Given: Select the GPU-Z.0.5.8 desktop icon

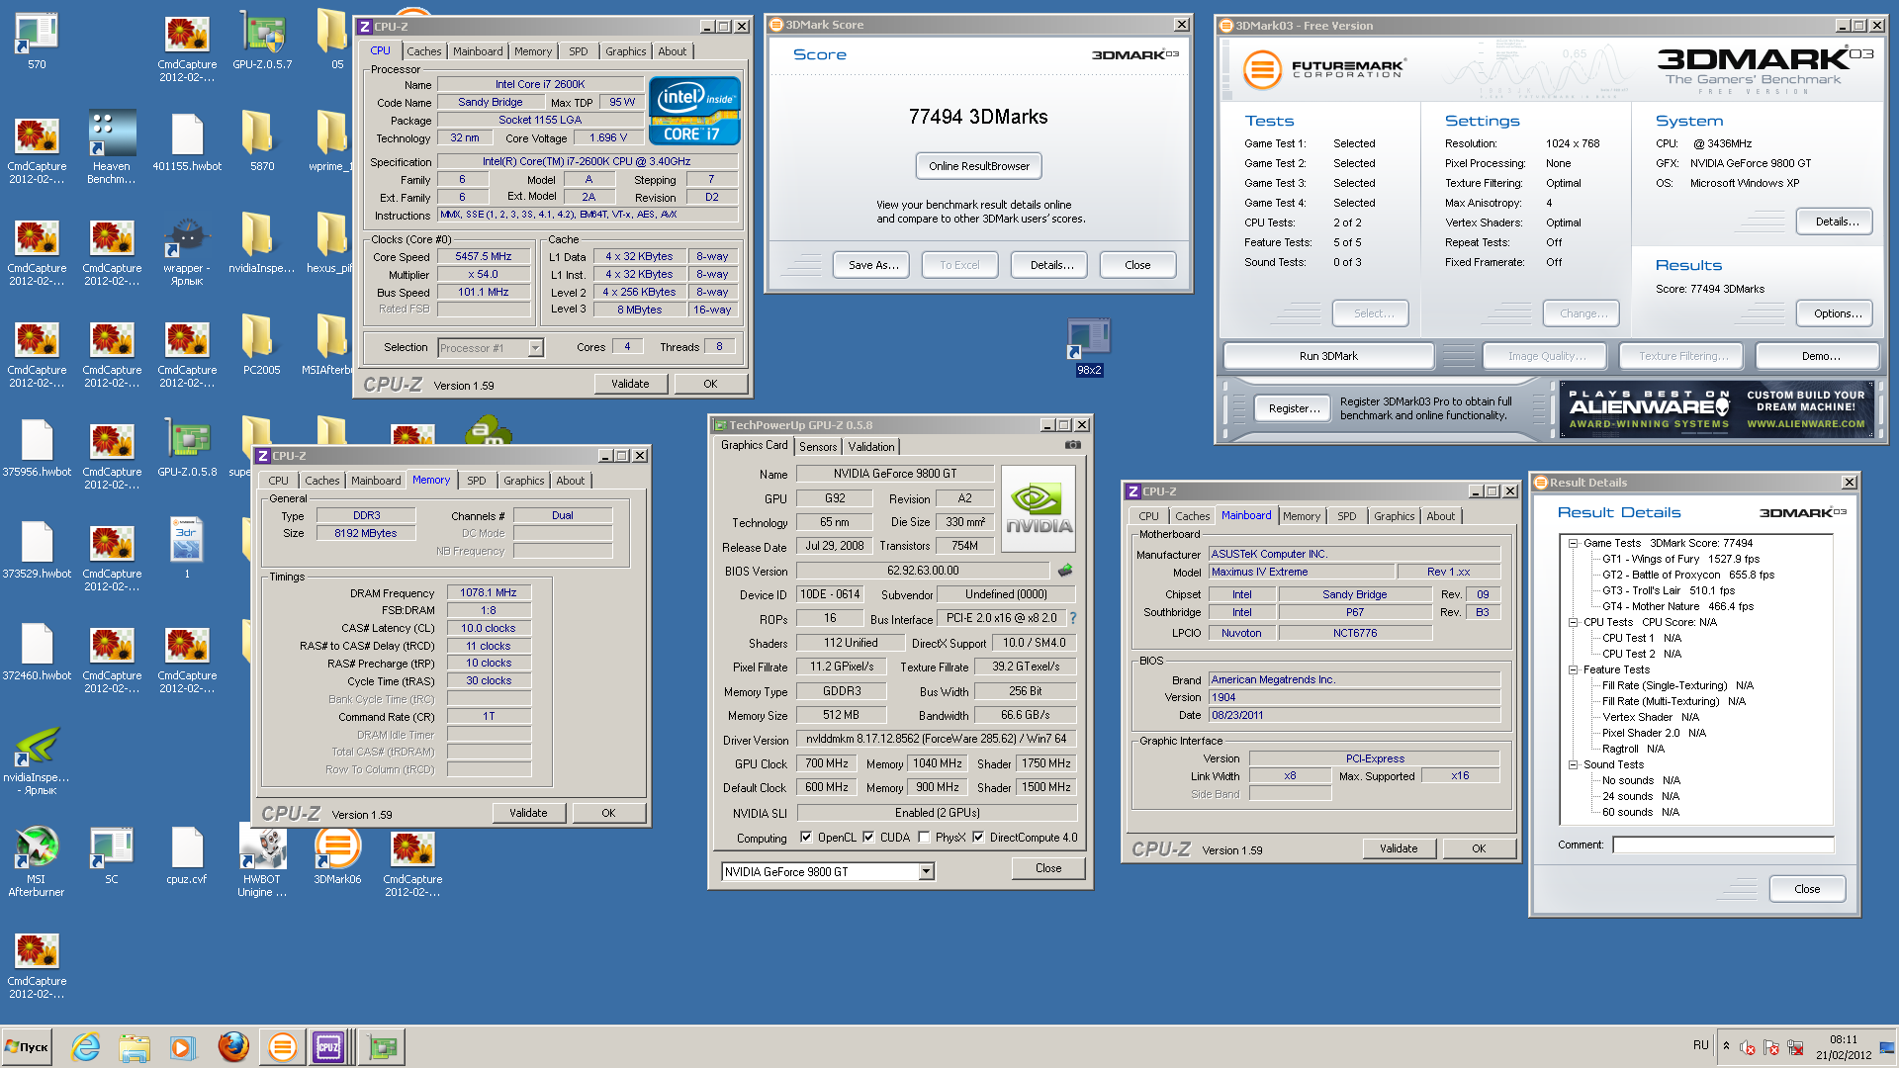Looking at the screenshot, I should pyautogui.click(x=187, y=447).
